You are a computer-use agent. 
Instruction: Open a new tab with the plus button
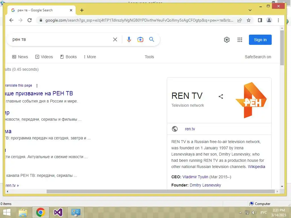pyautogui.click(x=82, y=10)
